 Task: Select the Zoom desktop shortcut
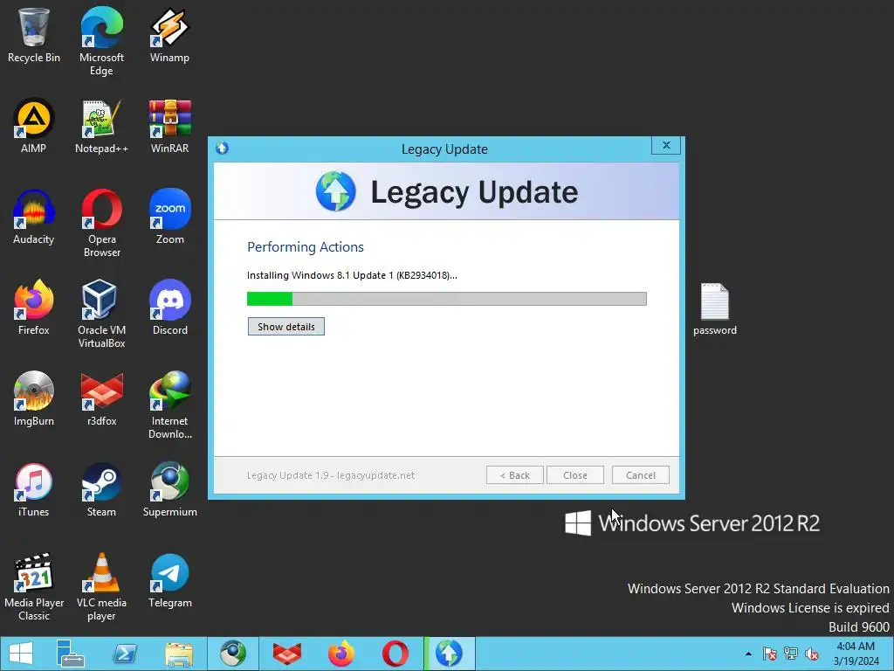tap(170, 217)
